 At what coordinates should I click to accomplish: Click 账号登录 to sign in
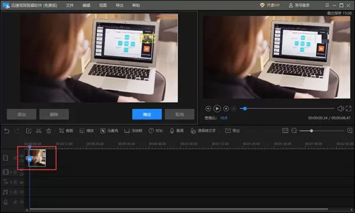(x=299, y=5)
